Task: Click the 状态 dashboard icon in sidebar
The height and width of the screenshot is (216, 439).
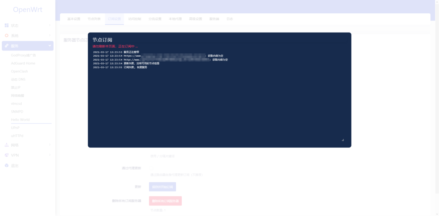Action: (6, 25)
